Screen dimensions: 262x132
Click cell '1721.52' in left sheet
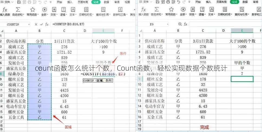pos(64,52)
